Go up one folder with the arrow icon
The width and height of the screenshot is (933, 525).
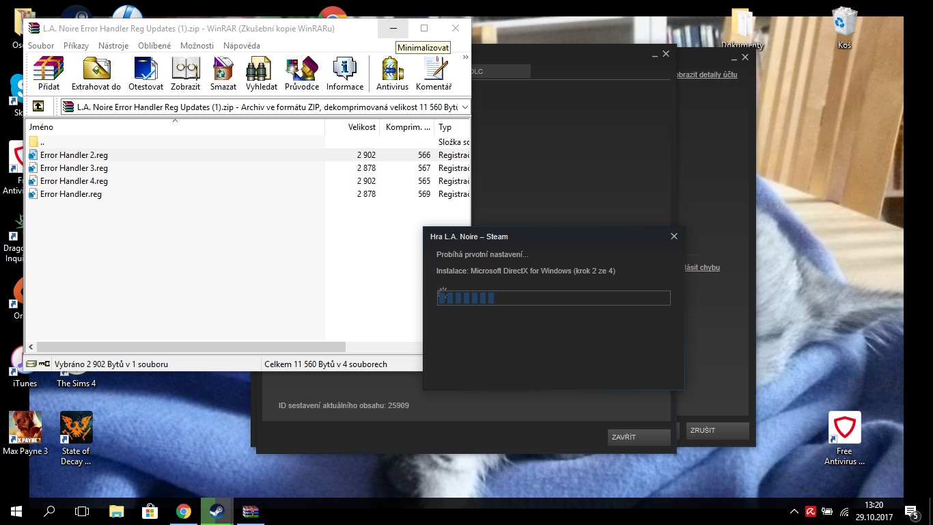(x=38, y=107)
